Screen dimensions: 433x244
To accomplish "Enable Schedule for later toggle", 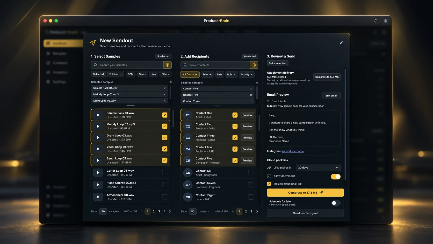I will pos(336,203).
